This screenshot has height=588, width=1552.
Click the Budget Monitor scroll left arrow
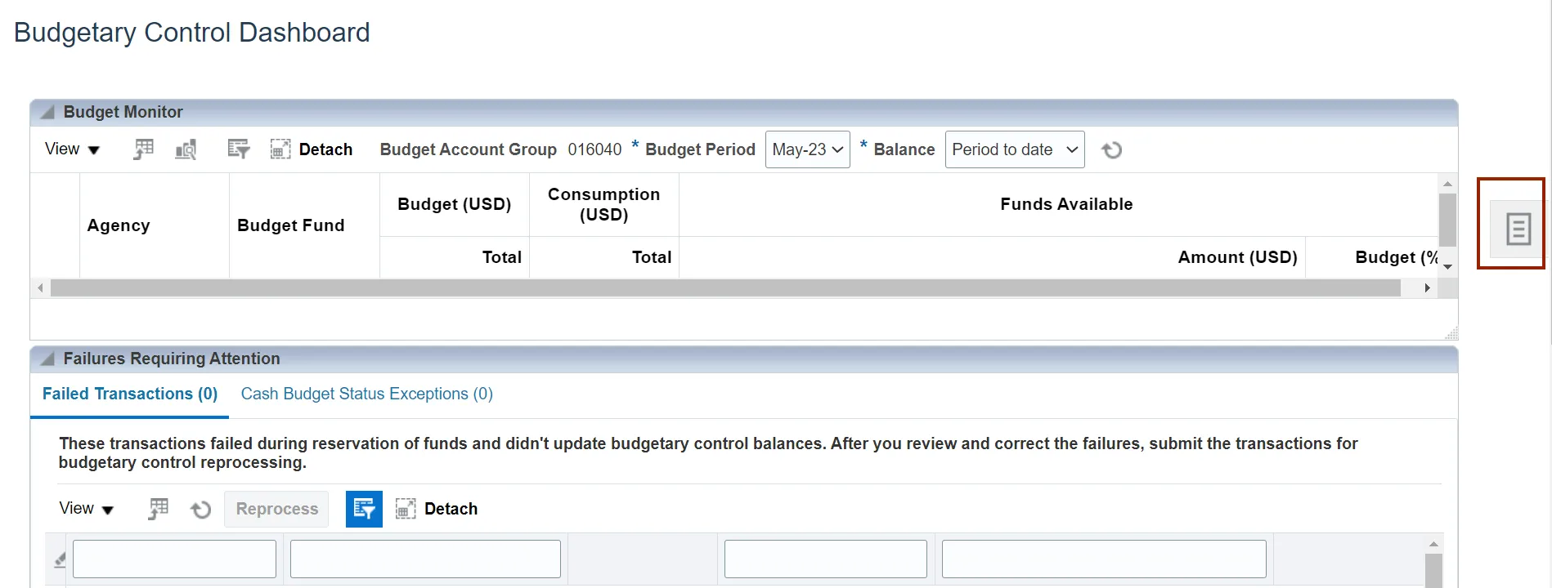point(40,288)
